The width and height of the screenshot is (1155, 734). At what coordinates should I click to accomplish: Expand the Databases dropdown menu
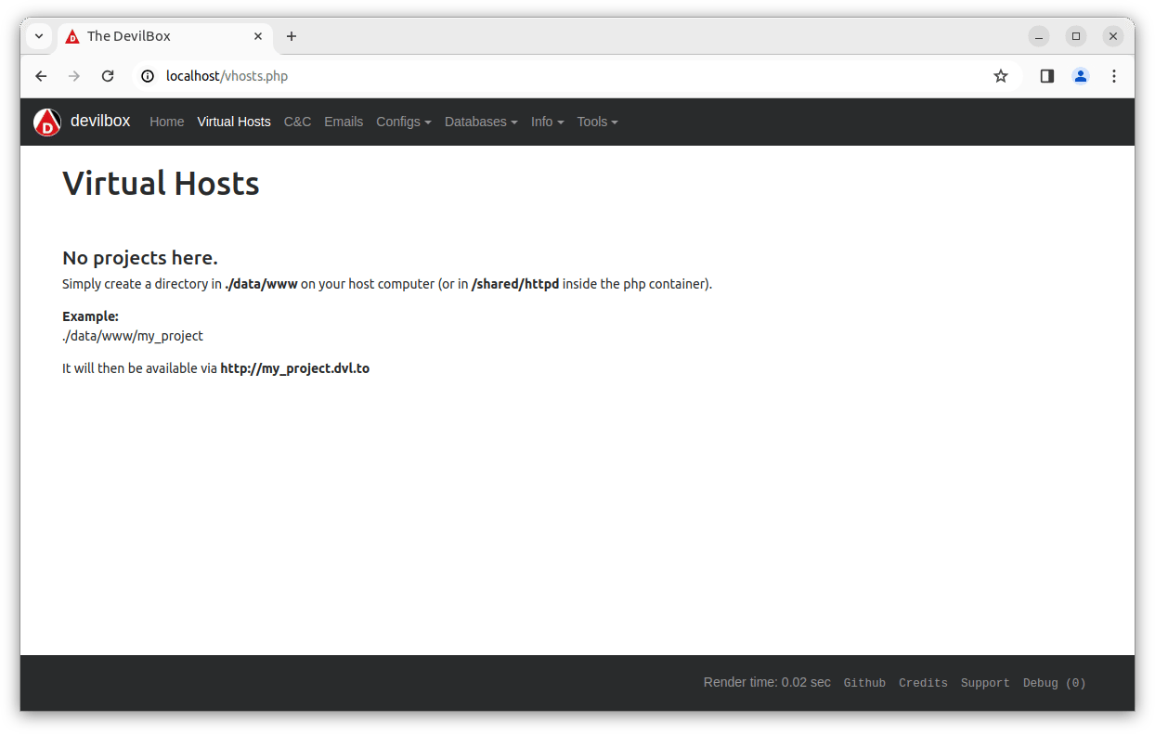pyautogui.click(x=480, y=122)
